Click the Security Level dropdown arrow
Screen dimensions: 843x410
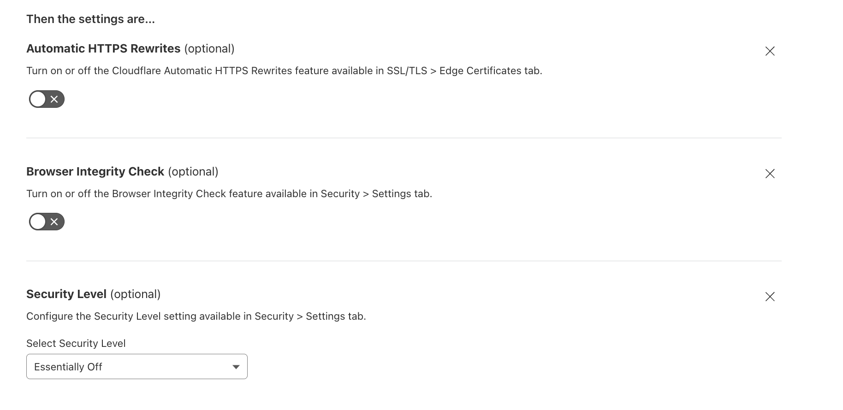pos(236,367)
